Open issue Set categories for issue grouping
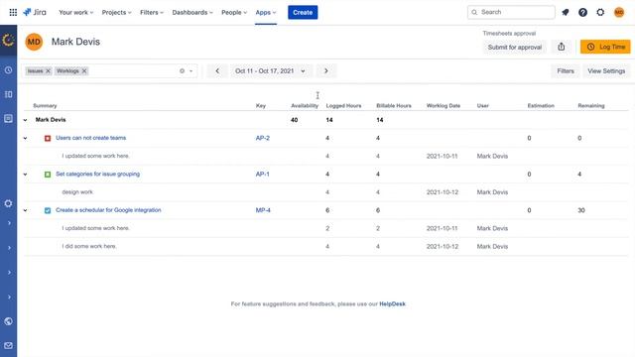Image resolution: width=635 pixels, height=357 pixels. 97,175
